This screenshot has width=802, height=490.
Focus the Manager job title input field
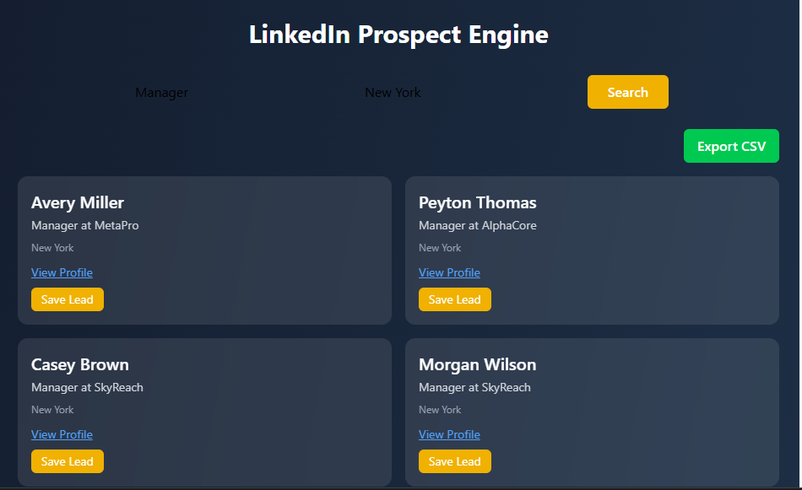click(162, 93)
